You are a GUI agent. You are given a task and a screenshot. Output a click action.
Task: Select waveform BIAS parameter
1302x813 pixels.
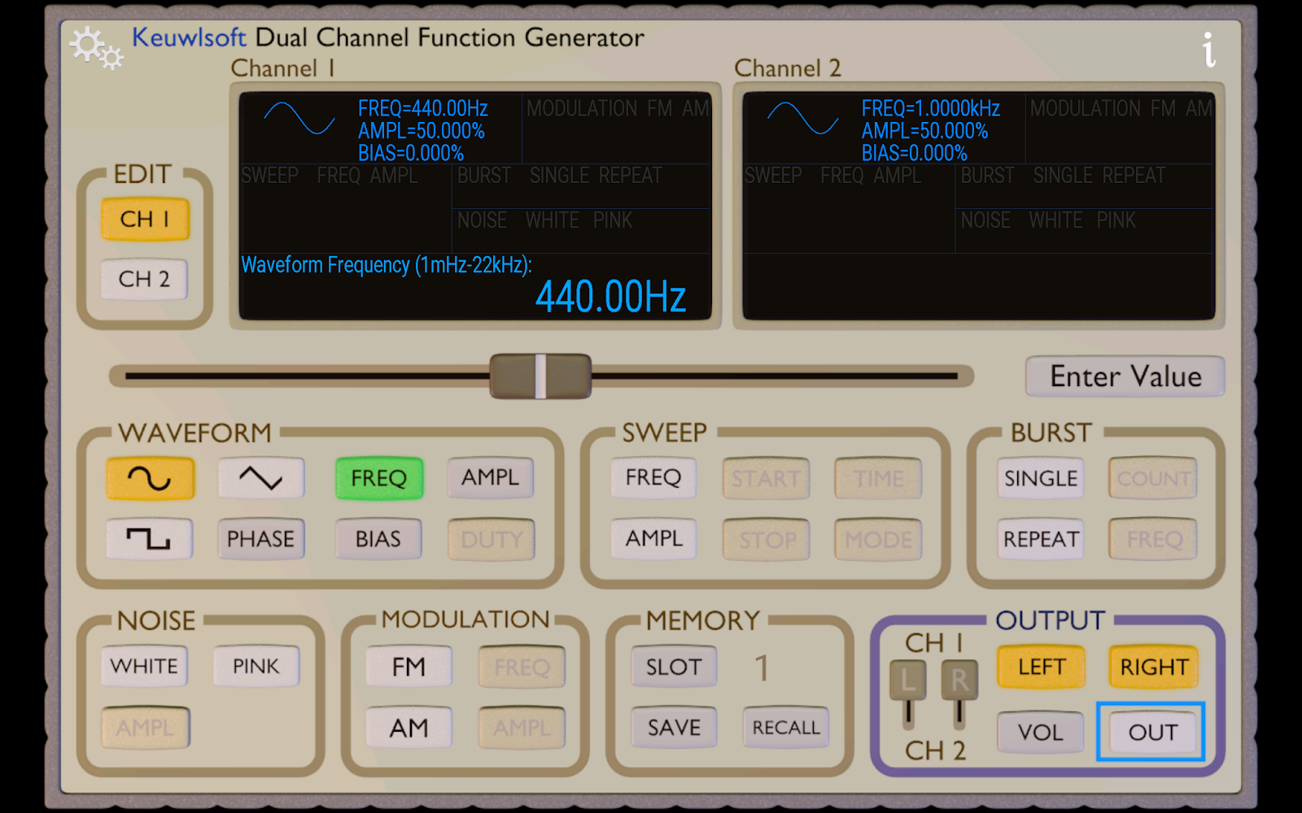pos(378,538)
